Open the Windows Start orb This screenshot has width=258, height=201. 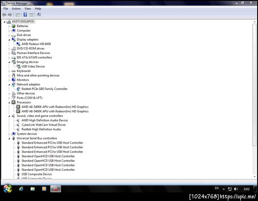(7, 189)
